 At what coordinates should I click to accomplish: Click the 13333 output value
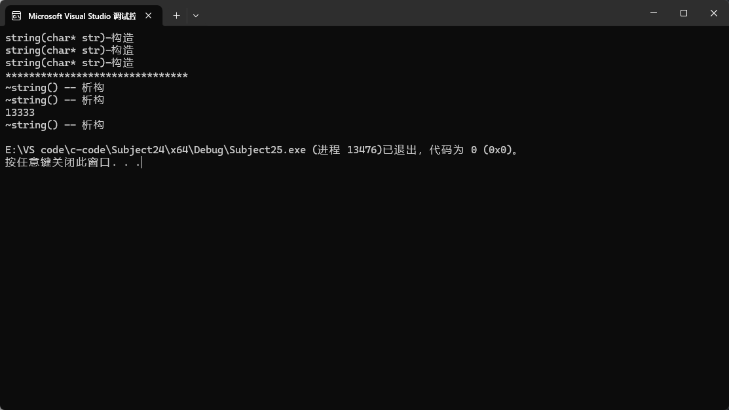click(x=20, y=113)
